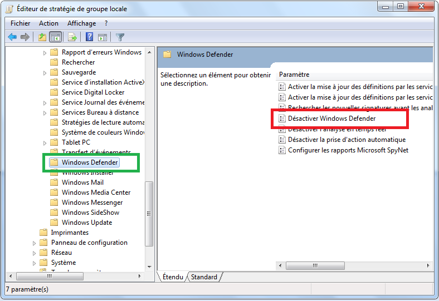The width and height of the screenshot is (439, 301).
Task: Select the Étendu tab
Action: [x=172, y=277]
